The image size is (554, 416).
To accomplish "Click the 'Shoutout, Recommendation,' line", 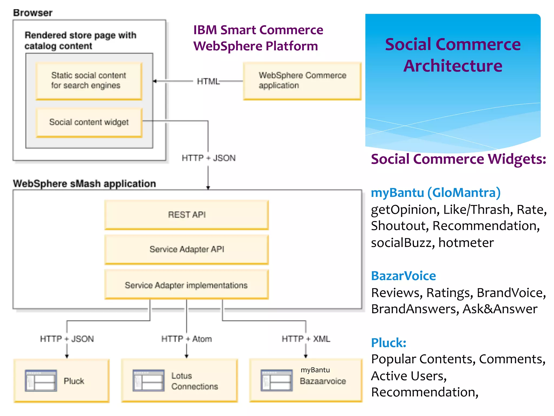I will click(x=456, y=226).
